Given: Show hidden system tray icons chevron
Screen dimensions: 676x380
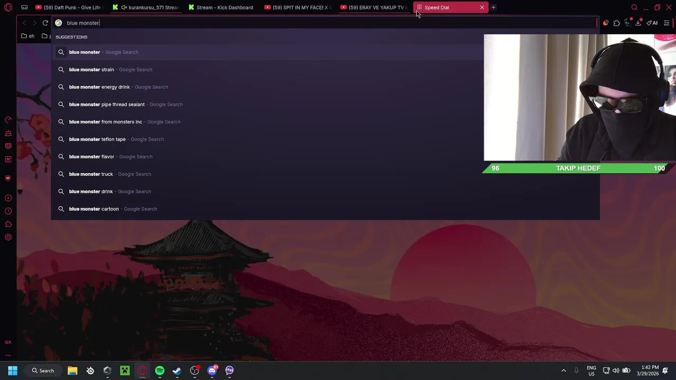Looking at the screenshot, I should 564,370.
